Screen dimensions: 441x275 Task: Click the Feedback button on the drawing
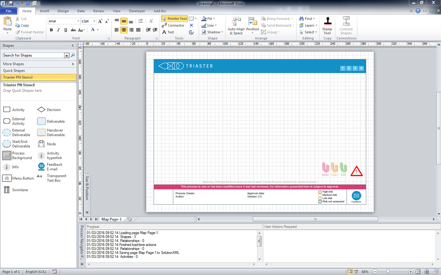click(x=356, y=196)
